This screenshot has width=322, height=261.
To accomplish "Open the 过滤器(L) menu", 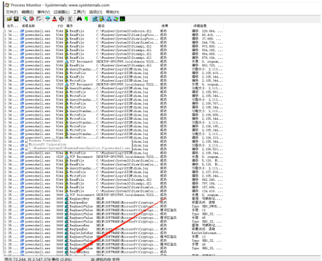I will [x=62, y=12].
